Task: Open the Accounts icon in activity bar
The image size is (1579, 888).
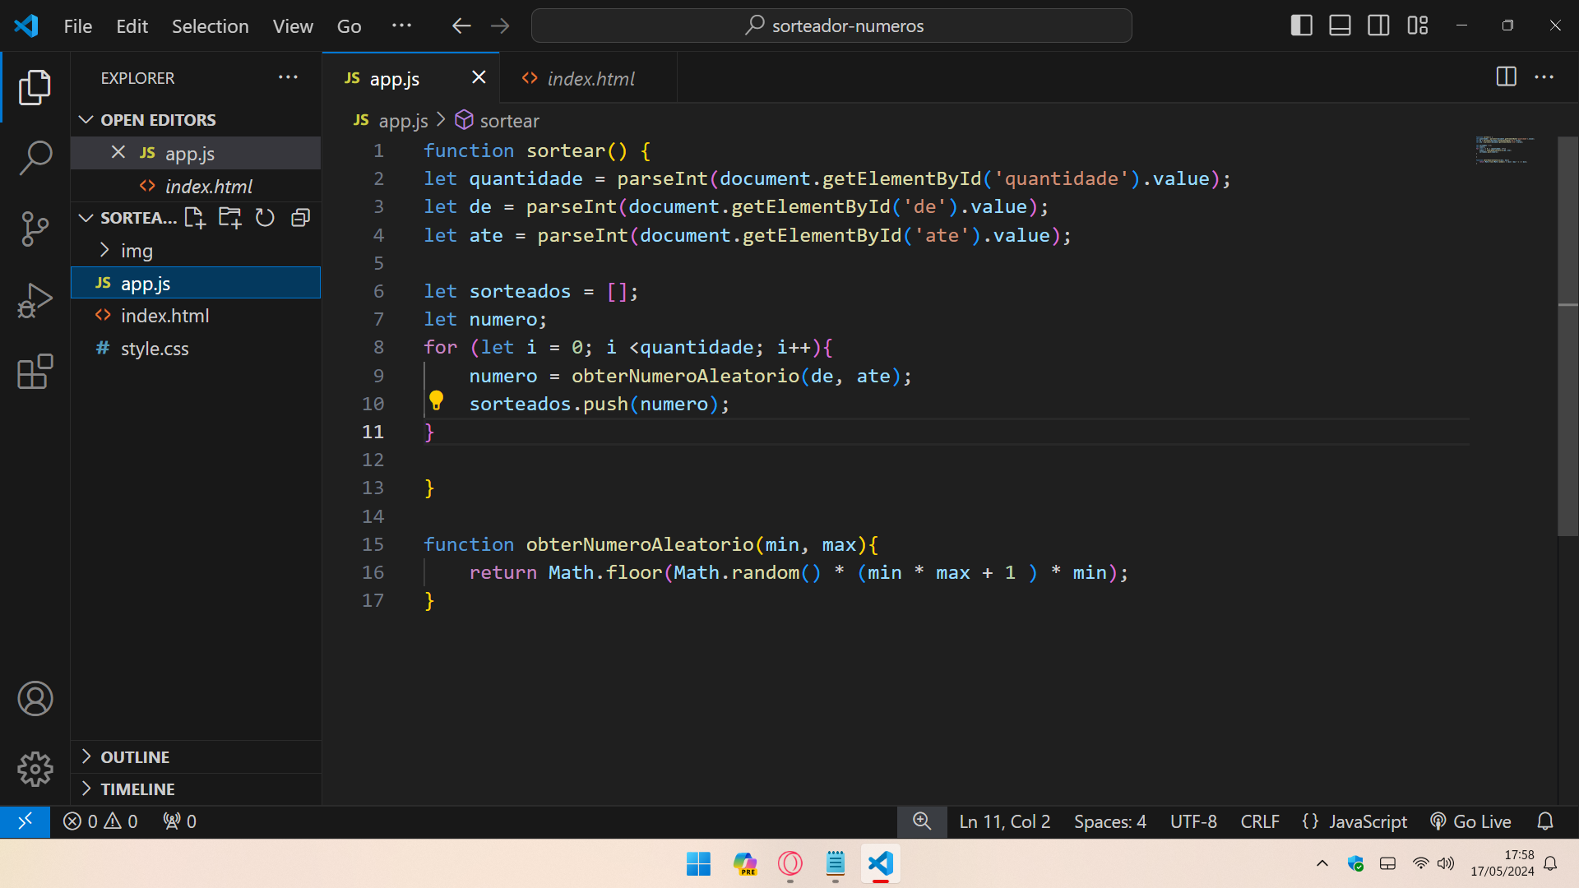Action: pyautogui.click(x=35, y=699)
